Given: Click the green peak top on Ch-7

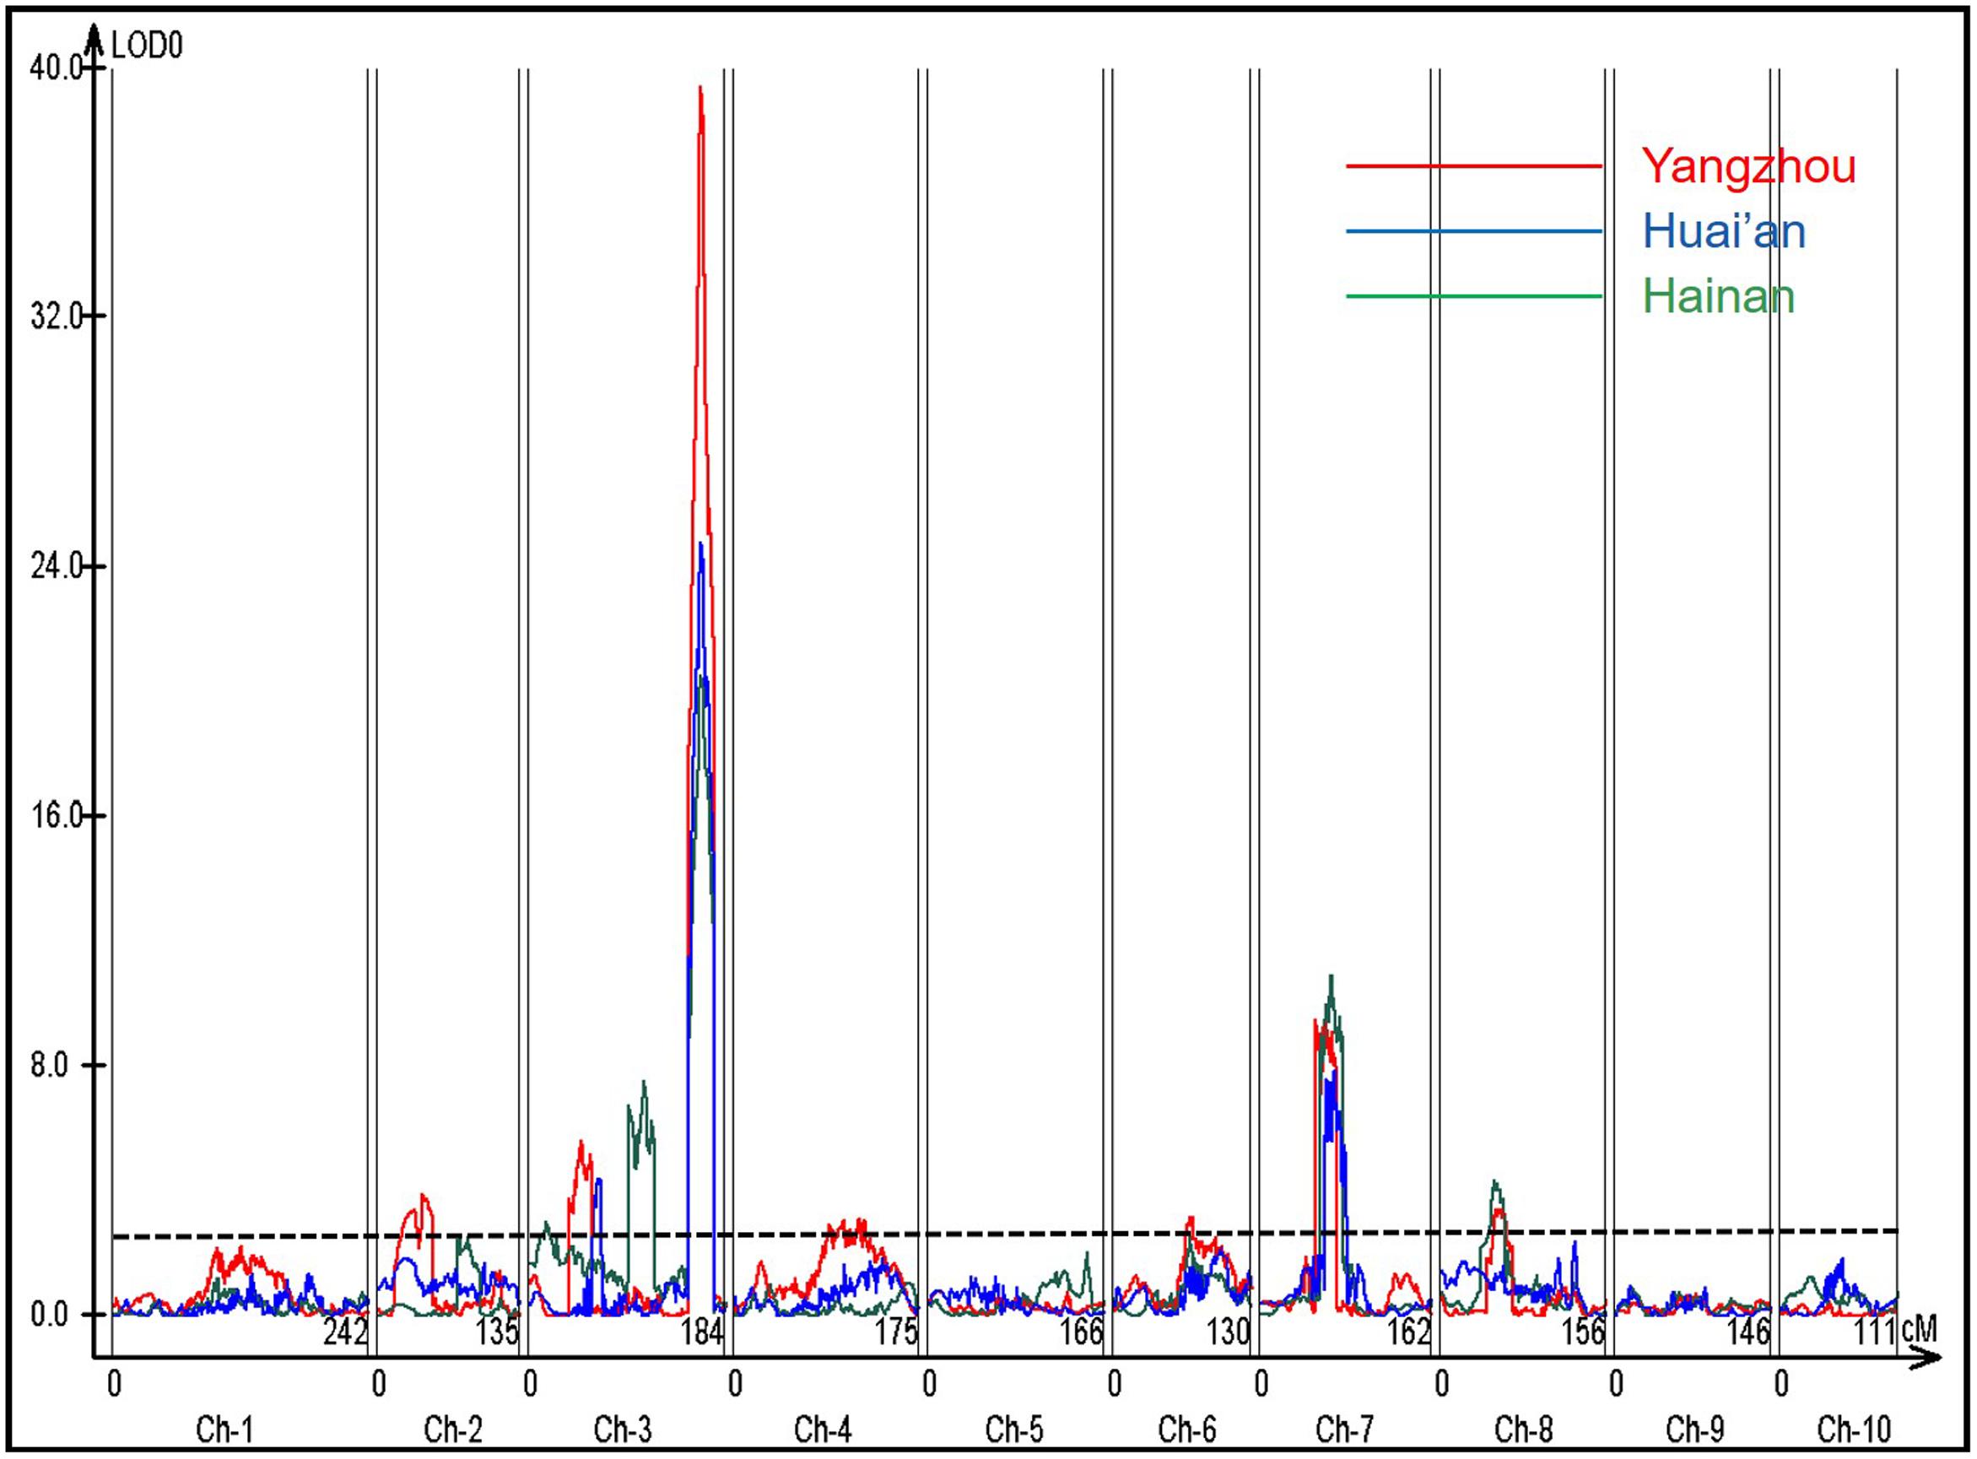Looking at the screenshot, I should (1331, 978).
